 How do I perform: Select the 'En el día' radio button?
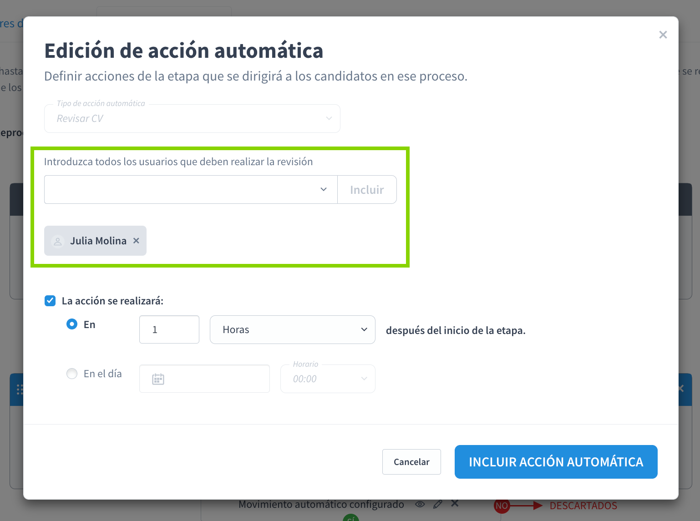(x=72, y=373)
